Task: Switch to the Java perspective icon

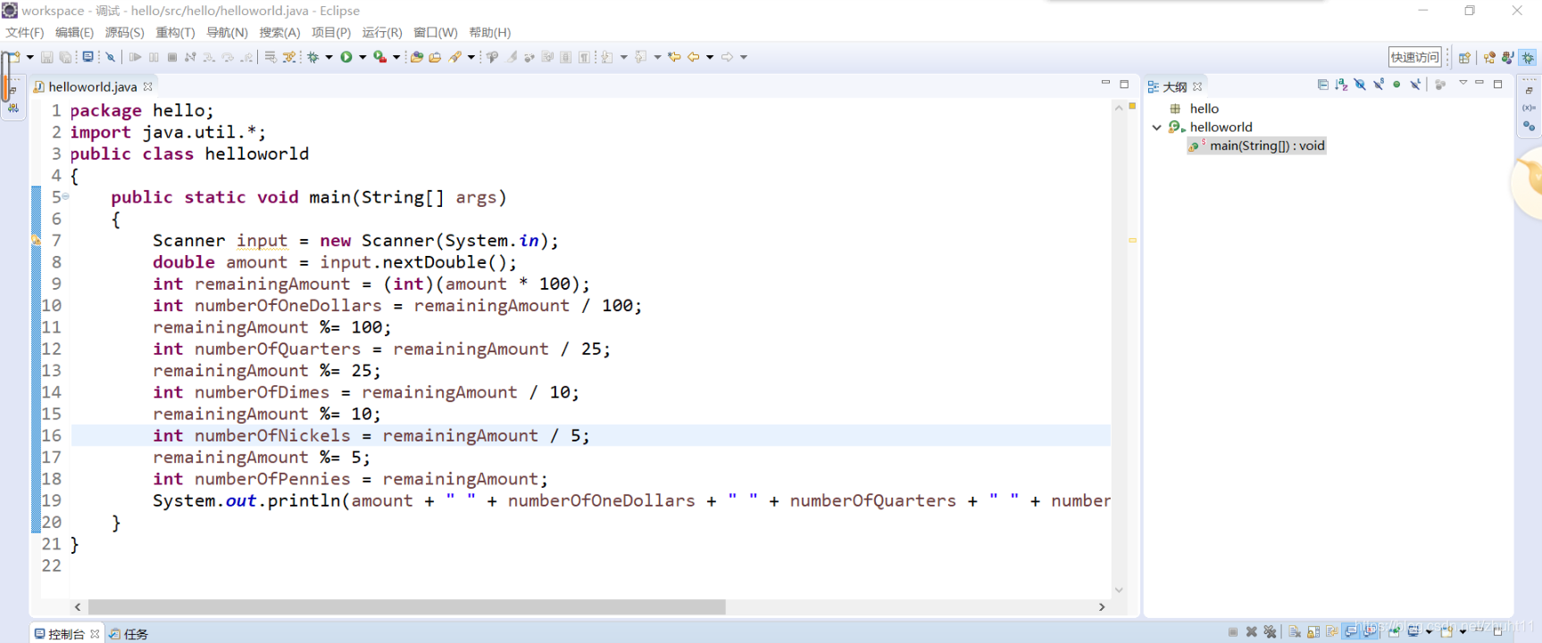Action: [x=1508, y=57]
